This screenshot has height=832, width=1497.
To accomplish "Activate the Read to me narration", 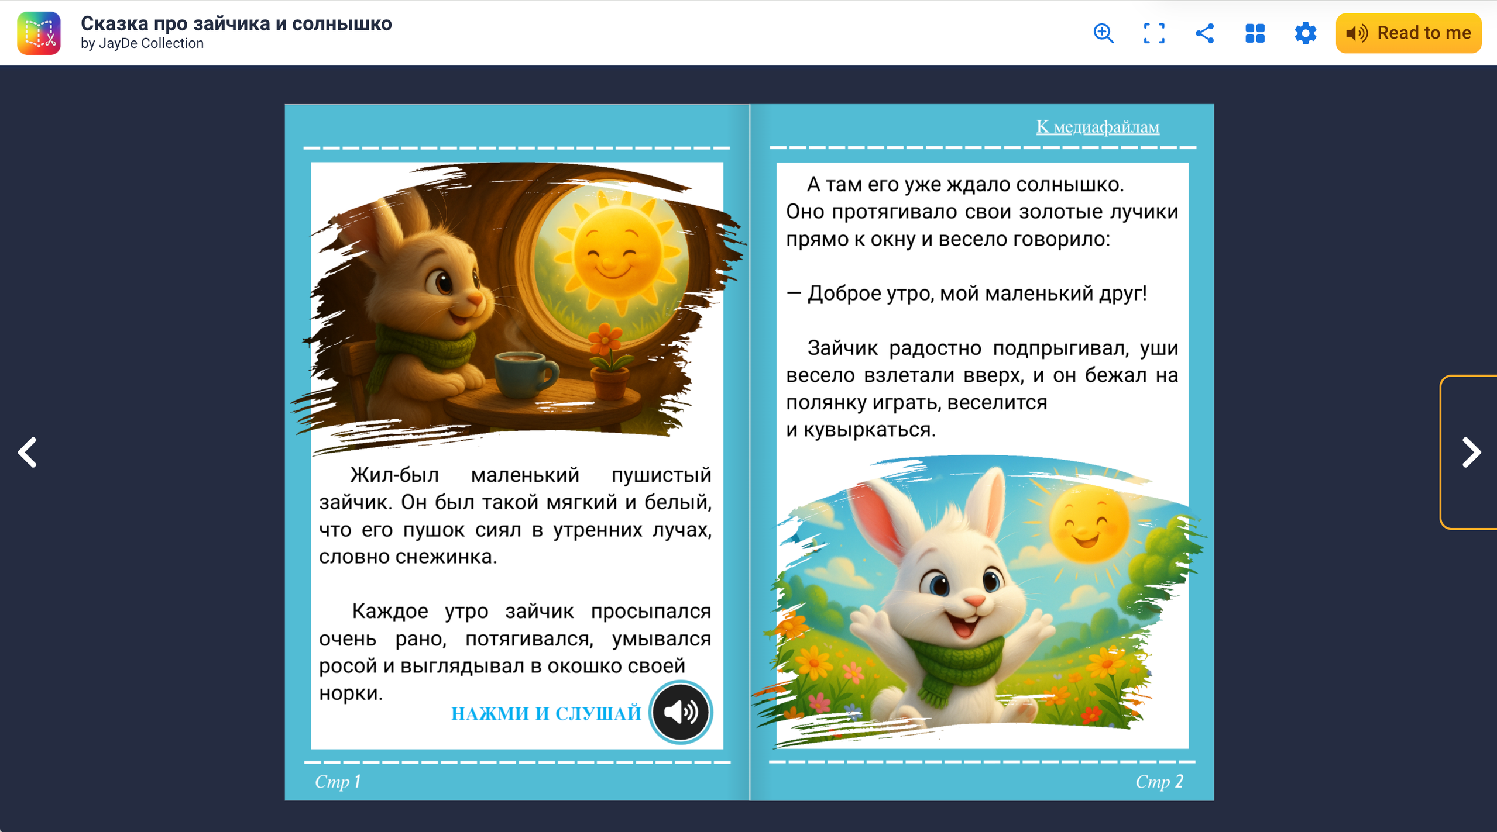I will [x=1409, y=33].
